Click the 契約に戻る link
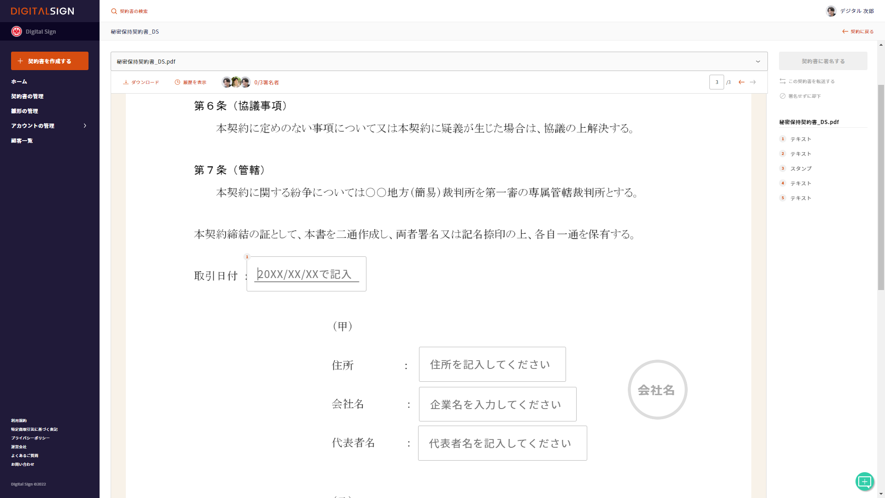Image resolution: width=885 pixels, height=498 pixels. (858, 31)
